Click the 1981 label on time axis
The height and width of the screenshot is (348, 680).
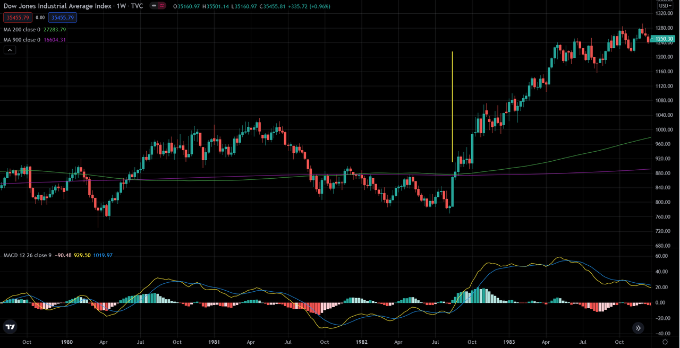coord(214,342)
